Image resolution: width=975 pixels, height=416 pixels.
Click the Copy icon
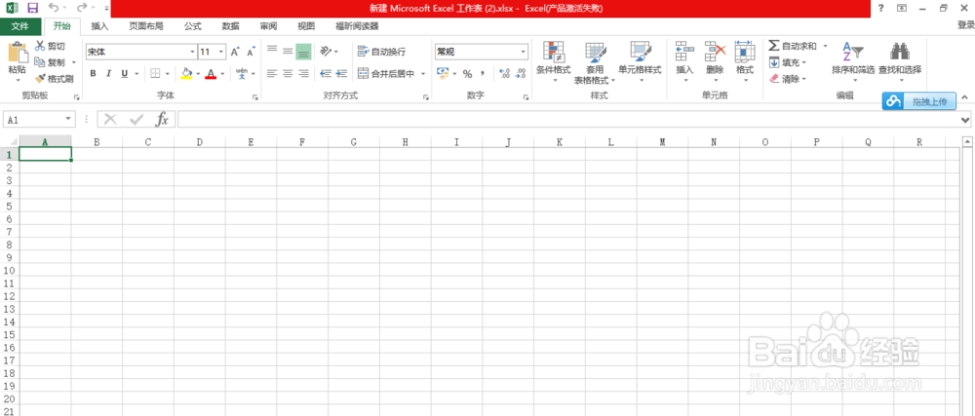coord(40,62)
